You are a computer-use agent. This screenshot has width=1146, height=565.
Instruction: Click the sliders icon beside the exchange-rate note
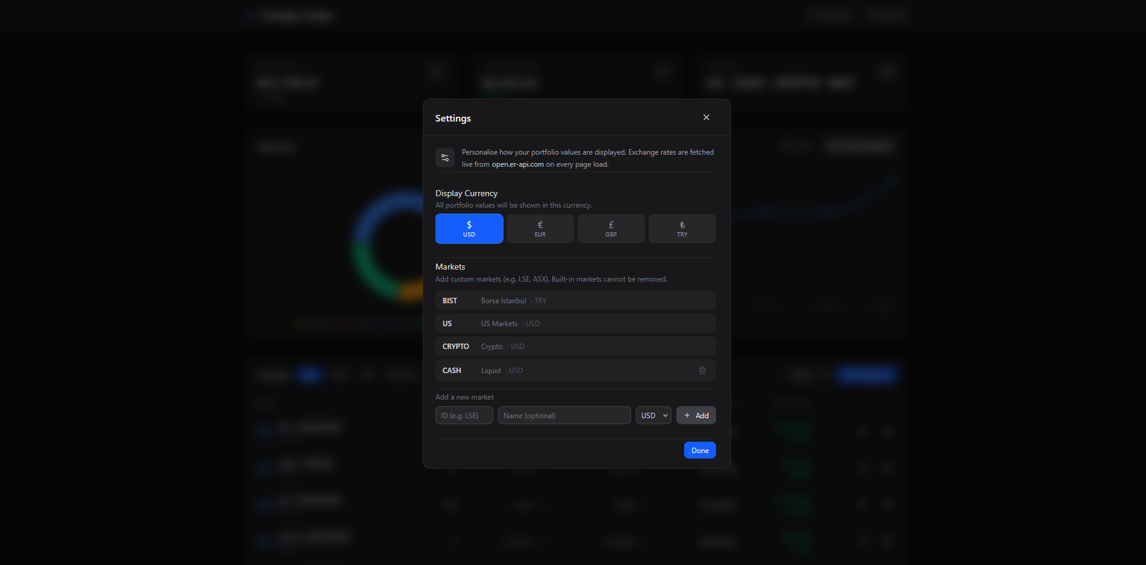tap(444, 158)
